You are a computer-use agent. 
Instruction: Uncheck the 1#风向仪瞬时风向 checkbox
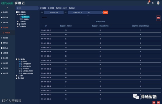tap(20, 64)
